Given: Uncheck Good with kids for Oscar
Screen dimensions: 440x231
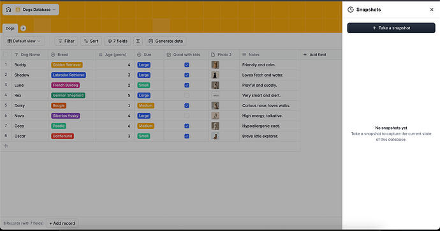Looking at the screenshot, I should [187, 136].
